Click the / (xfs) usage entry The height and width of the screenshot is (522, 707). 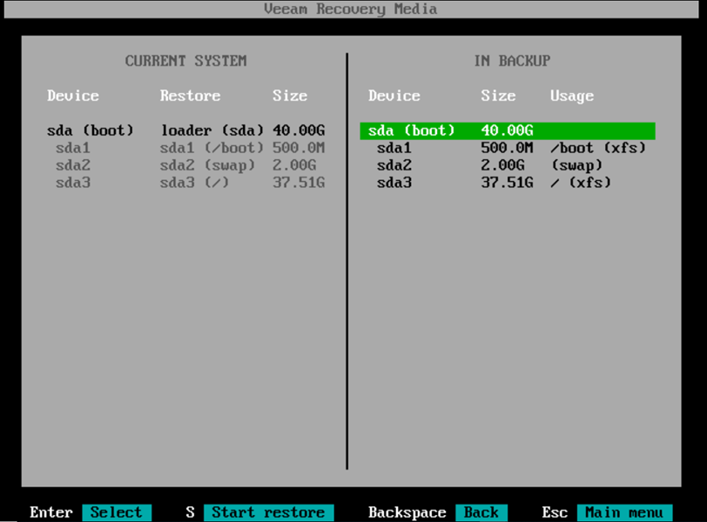pyautogui.click(x=581, y=183)
